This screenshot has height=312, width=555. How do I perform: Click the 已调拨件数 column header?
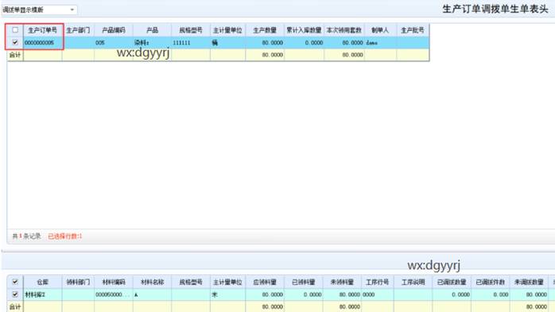(491, 283)
